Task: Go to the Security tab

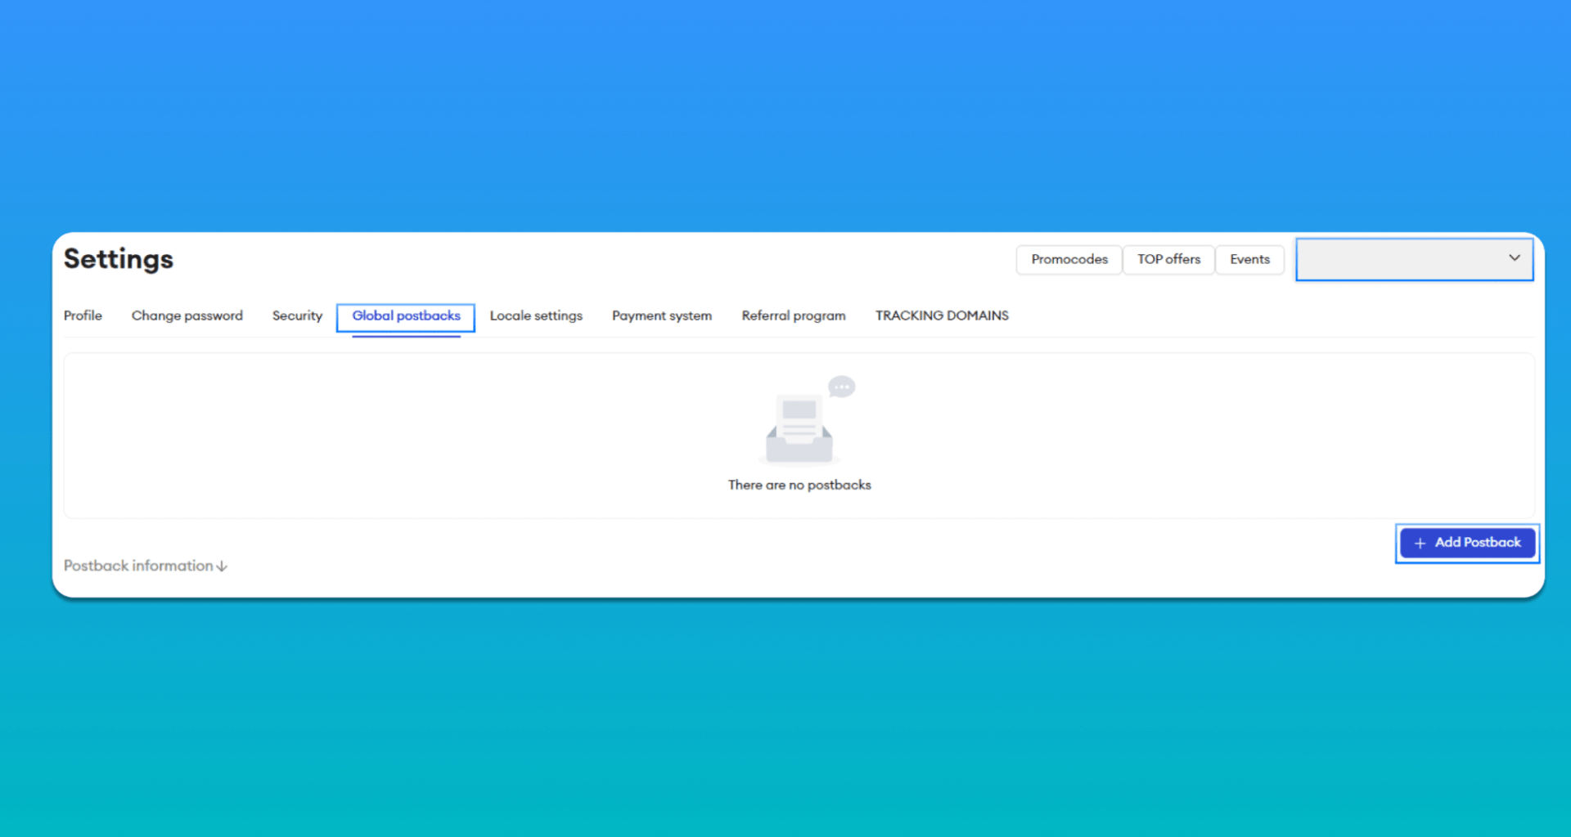Action: (297, 316)
